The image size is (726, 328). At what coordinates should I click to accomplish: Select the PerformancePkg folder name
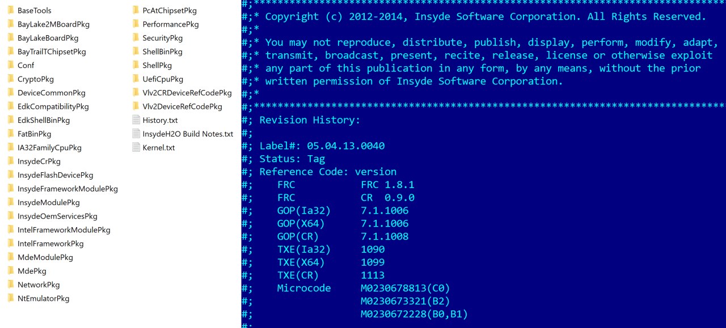click(171, 24)
